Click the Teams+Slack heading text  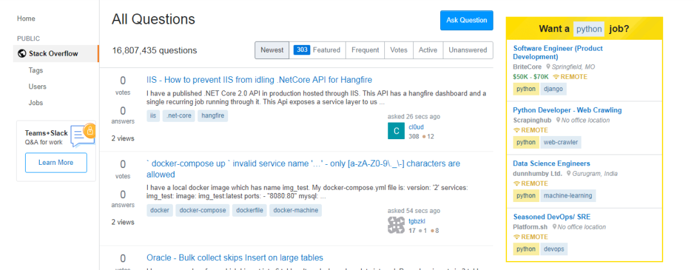tap(46, 133)
